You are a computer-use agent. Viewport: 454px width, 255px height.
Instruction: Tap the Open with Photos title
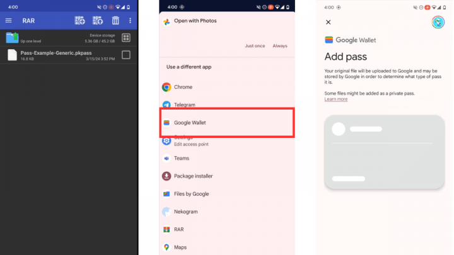coord(195,21)
